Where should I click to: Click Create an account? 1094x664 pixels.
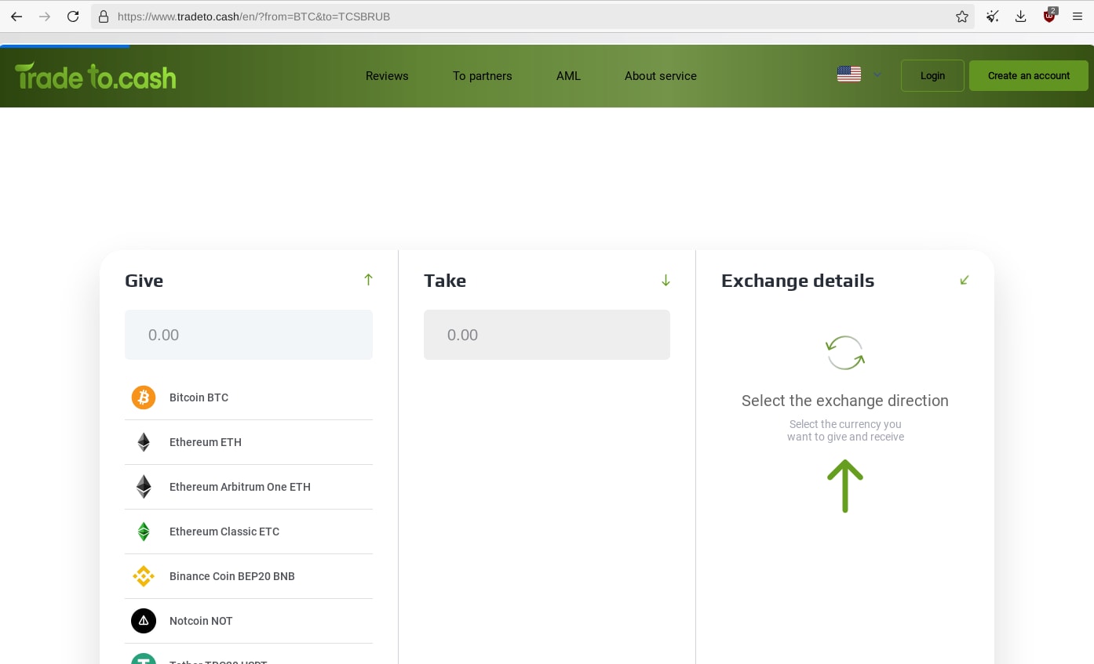coord(1028,75)
